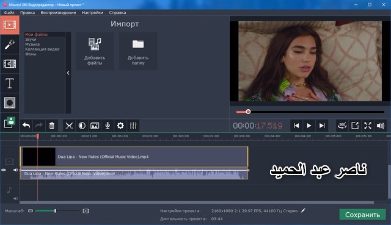Open the Настройки menu
This screenshot has height=225, width=391.
pyautogui.click(x=92, y=12)
